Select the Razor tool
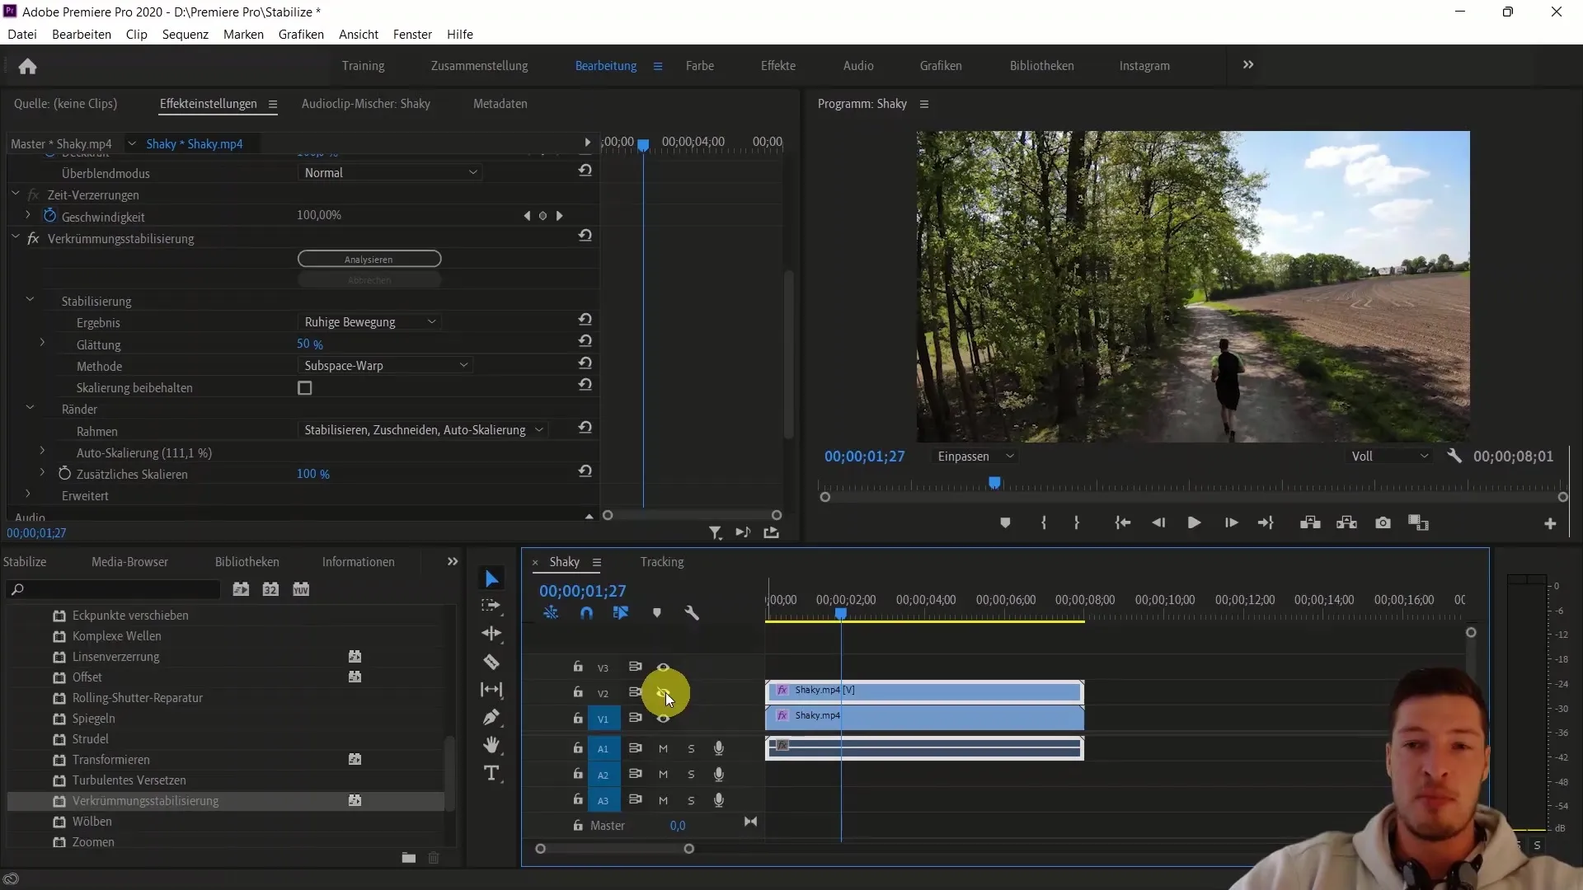Viewport: 1583px width, 890px height. pos(491,662)
